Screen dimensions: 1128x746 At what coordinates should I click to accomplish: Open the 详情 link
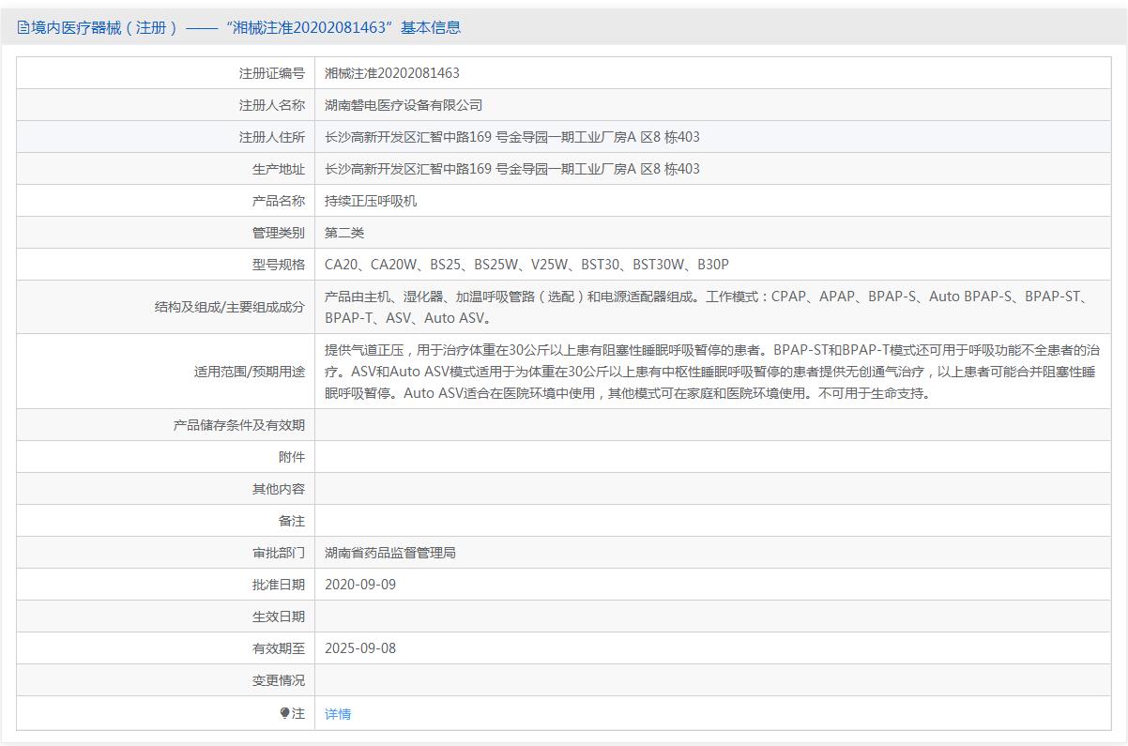click(338, 714)
